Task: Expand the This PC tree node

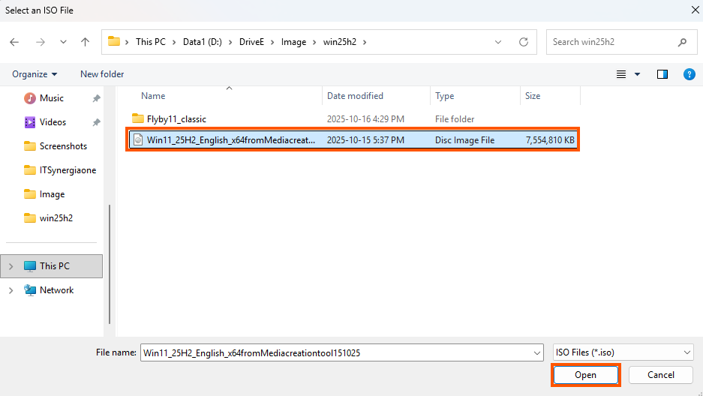Action: [x=11, y=266]
